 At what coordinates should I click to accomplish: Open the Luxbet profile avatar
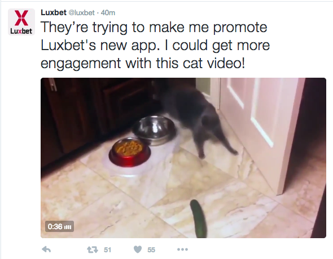(x=21, y=22)
